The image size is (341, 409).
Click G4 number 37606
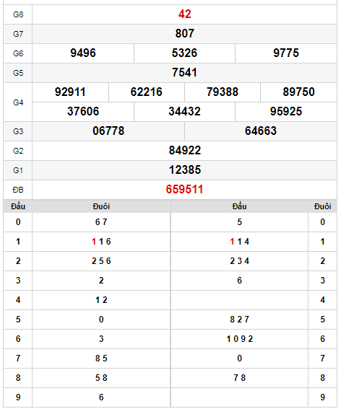pyautogui.click(x=83, y=111)
